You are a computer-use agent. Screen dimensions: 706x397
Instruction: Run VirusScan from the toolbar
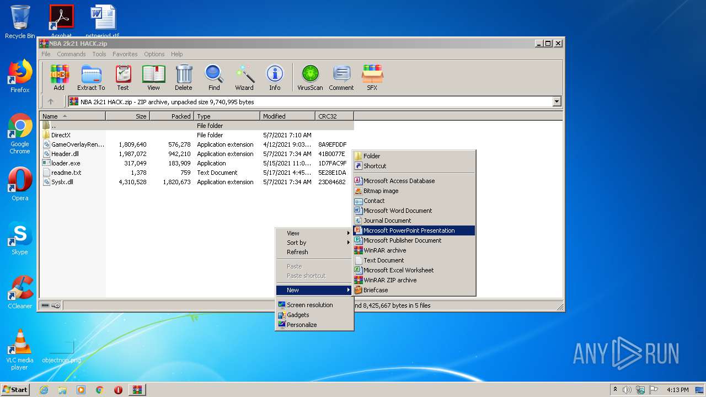pos(310,78)
